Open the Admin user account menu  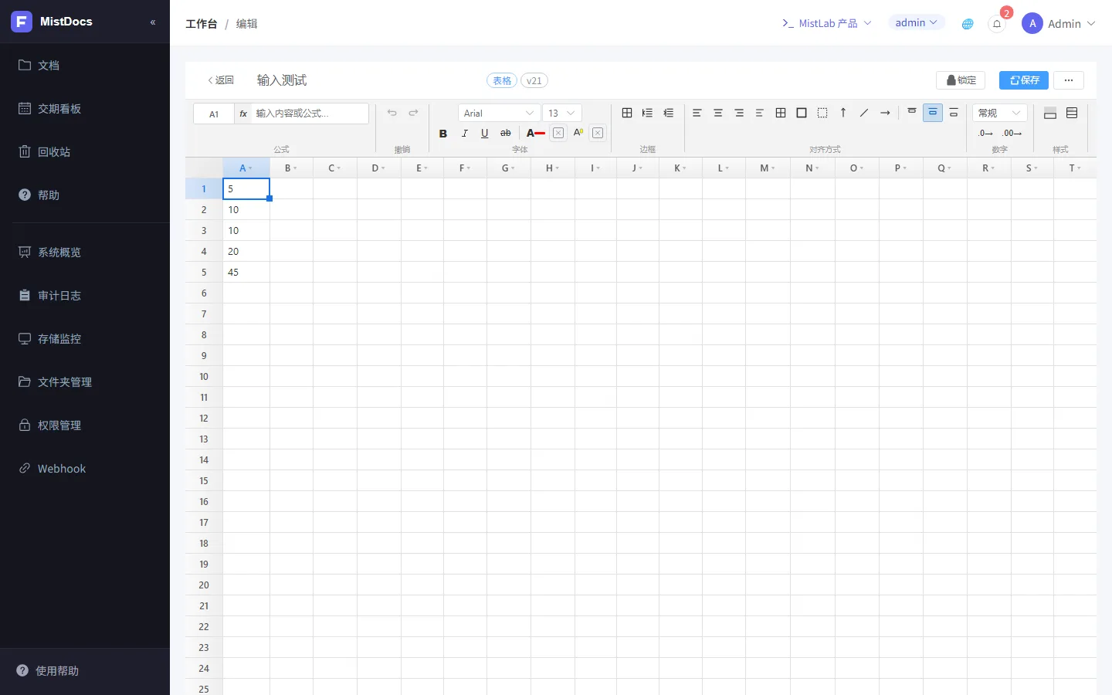(1059, 24)
